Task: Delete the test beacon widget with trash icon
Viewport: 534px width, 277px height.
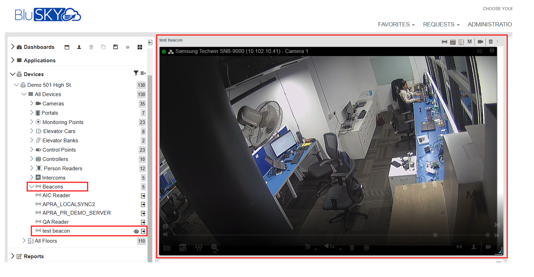Action: coord(490,42)
